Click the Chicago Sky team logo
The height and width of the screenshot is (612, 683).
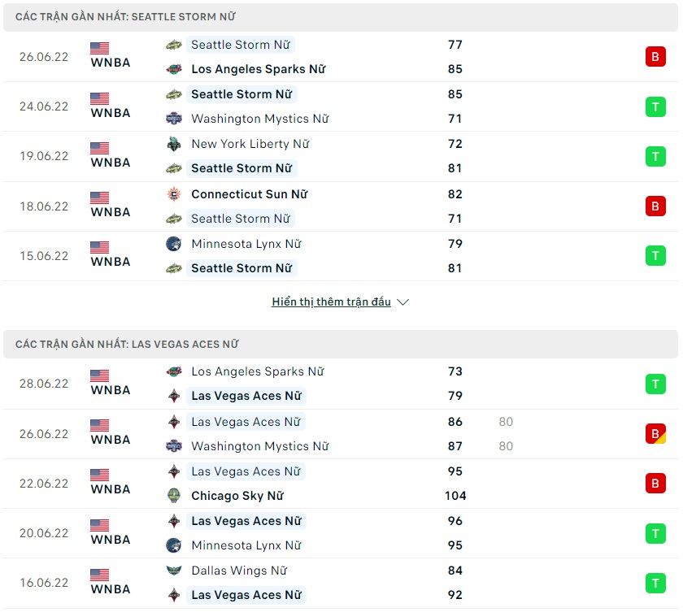(174, 496)
